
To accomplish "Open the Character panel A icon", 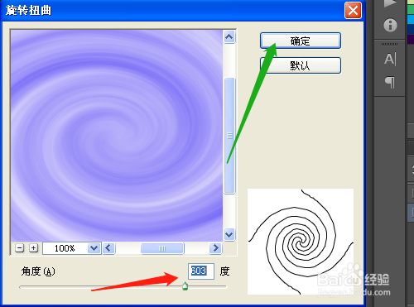I will point(390,59).
